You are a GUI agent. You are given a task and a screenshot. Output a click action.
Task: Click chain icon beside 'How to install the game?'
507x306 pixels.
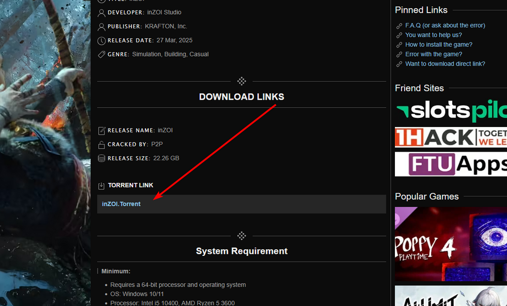[400, 45]
